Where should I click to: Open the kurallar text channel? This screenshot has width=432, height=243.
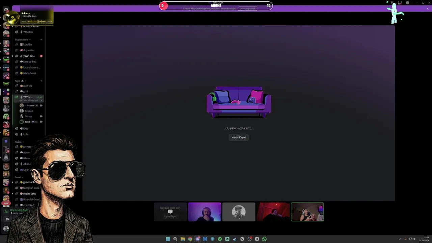(x=28, y=45)
